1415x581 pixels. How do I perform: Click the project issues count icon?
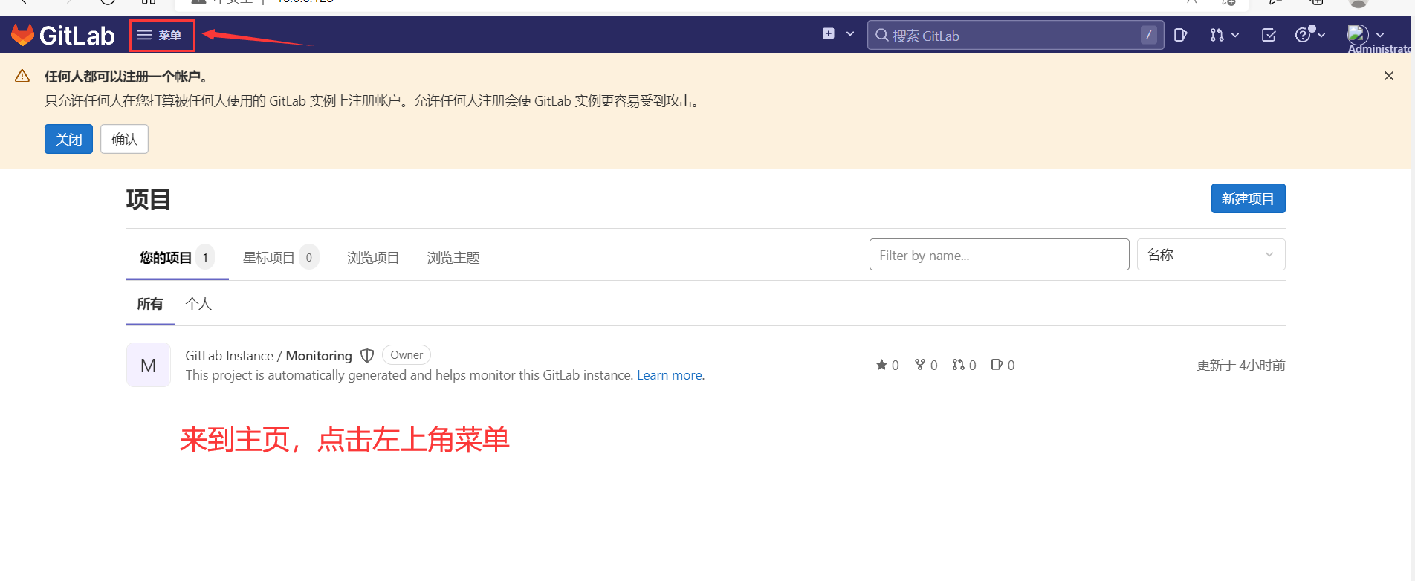[x=997, y=365]
